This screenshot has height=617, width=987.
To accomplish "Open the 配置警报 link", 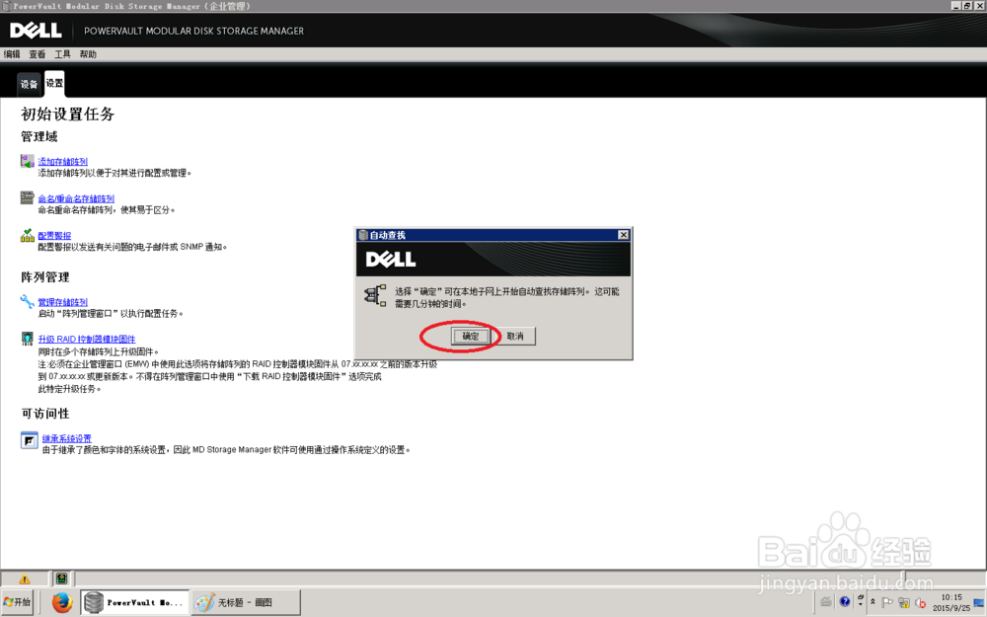I will pos(54,236).
